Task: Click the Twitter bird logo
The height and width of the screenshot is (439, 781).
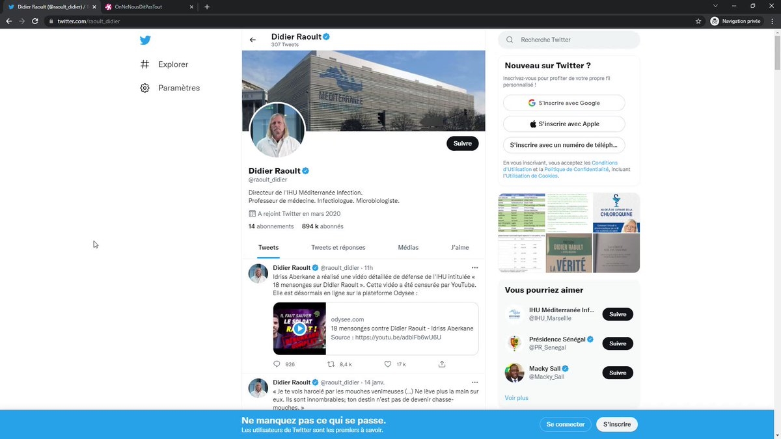Action: click(x=145, y=40)
